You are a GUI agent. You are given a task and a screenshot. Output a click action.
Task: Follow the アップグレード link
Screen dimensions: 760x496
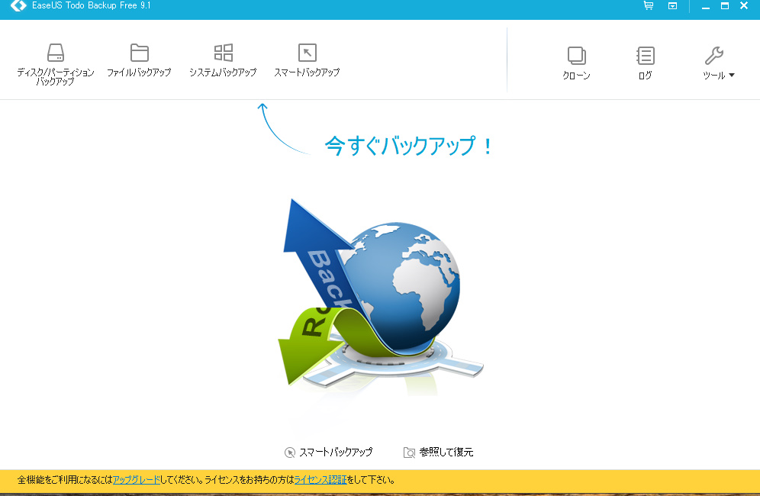[136, 480]
